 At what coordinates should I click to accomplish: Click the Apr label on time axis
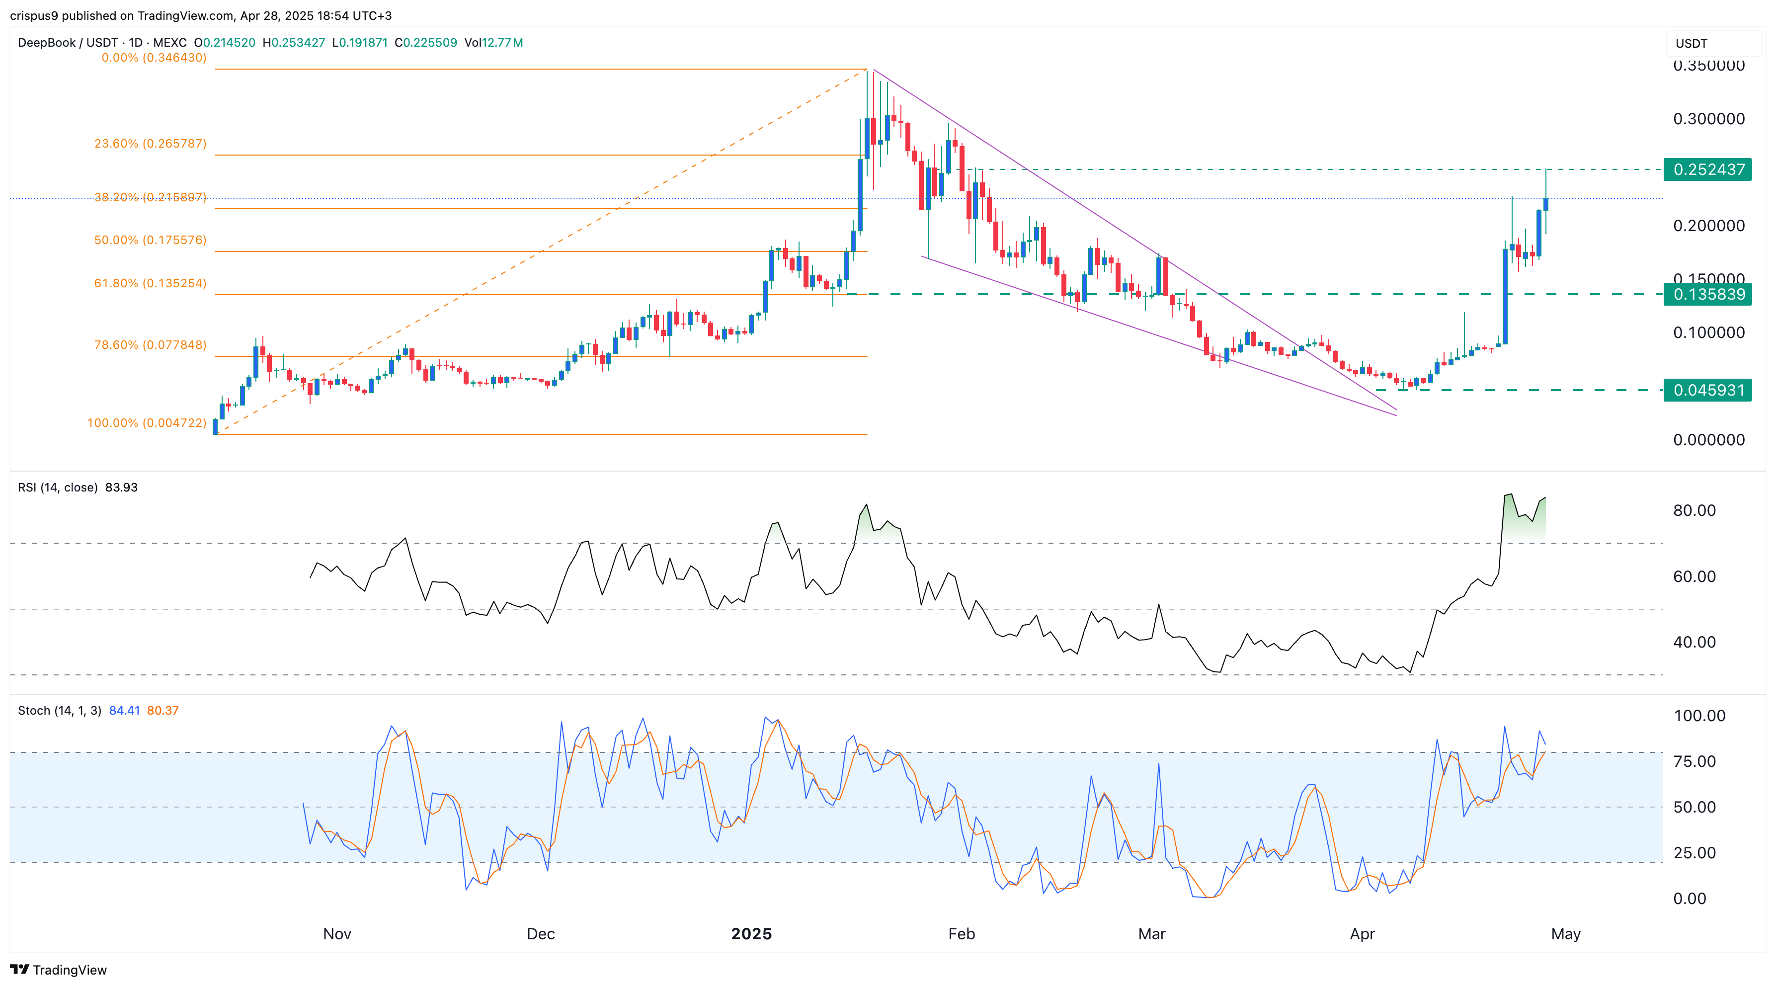[1362, 934]
